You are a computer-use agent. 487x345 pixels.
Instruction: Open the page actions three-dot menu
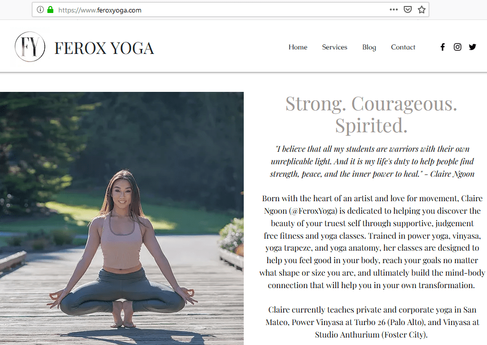pos(393,9)
